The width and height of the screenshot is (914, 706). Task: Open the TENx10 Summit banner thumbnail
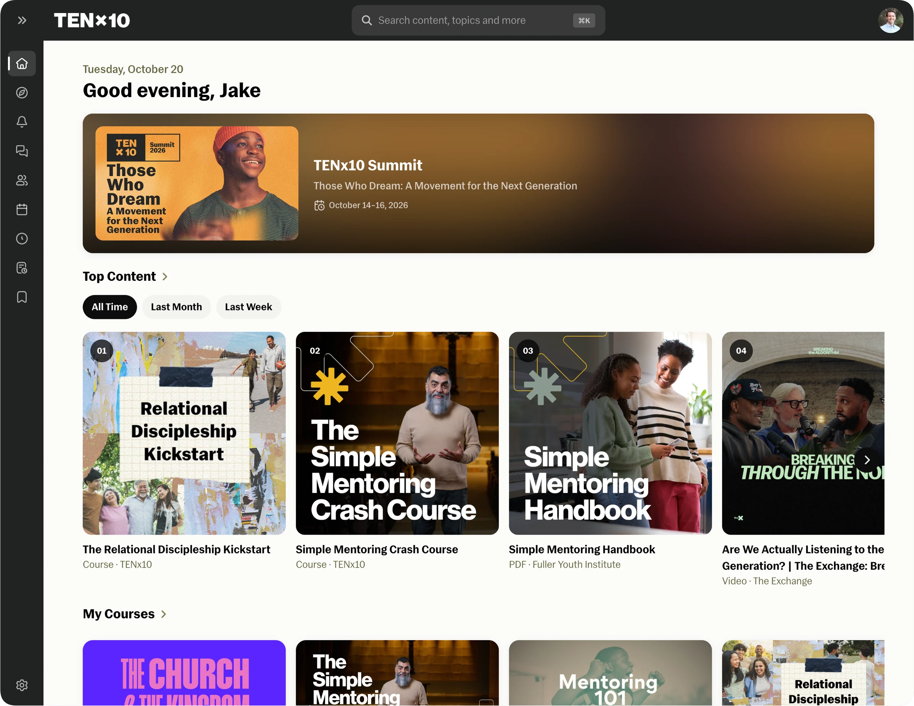[x=197, y=183]
